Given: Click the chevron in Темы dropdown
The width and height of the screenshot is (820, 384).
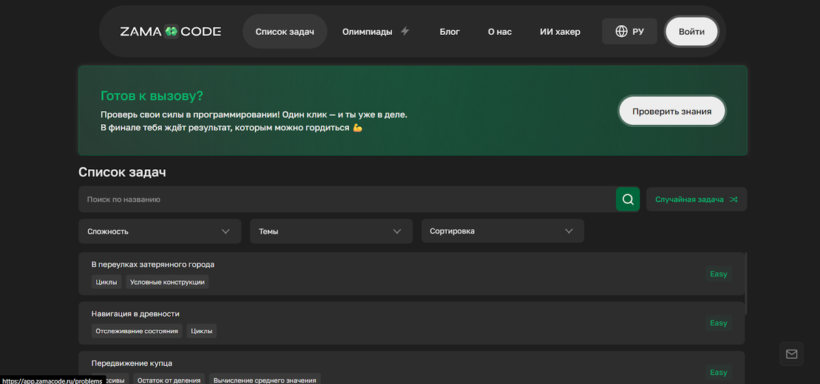Looking at the screenshot, I should [x=398, y=231].
